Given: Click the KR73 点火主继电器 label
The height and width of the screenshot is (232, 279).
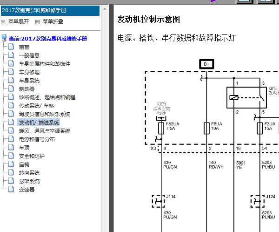Looking at the screenshot, I should point(161,109).
